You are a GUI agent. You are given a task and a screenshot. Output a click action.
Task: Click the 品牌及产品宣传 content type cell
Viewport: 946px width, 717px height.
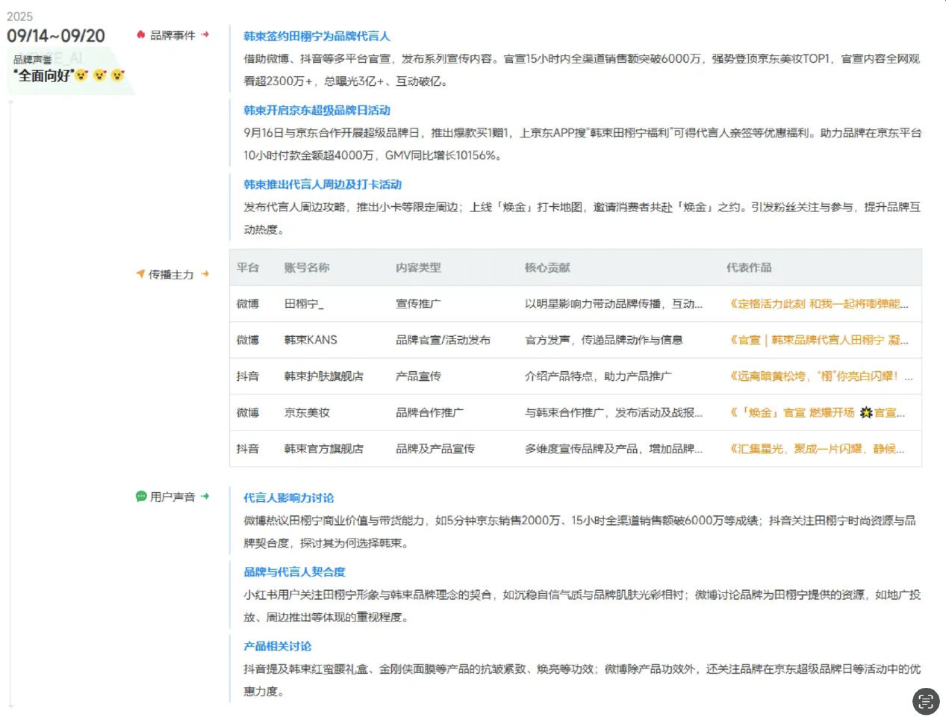click(435, 449)
